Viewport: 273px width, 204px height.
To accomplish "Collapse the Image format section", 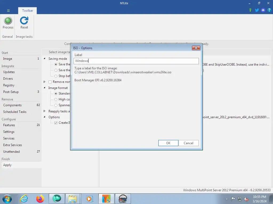I will pyautogui.click(x=45, y=88).
